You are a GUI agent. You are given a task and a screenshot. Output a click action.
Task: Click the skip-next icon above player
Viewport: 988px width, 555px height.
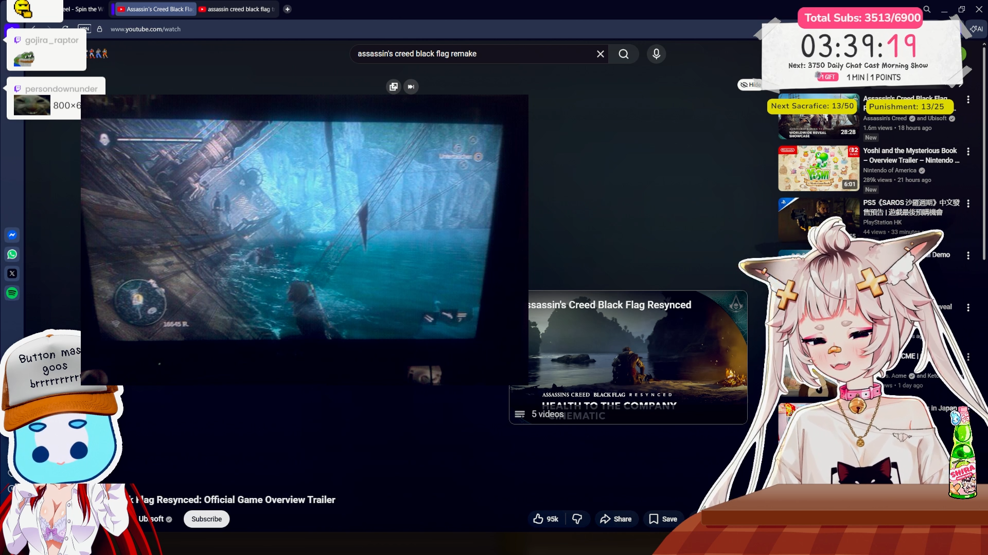pos(411,87)
